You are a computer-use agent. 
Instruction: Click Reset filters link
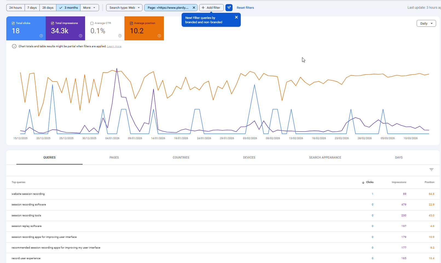(245, 8)
